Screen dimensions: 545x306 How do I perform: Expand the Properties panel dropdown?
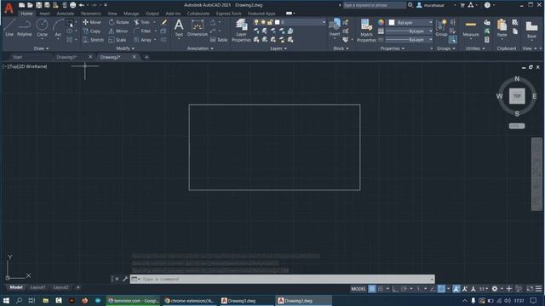click(x=392, y=48)
